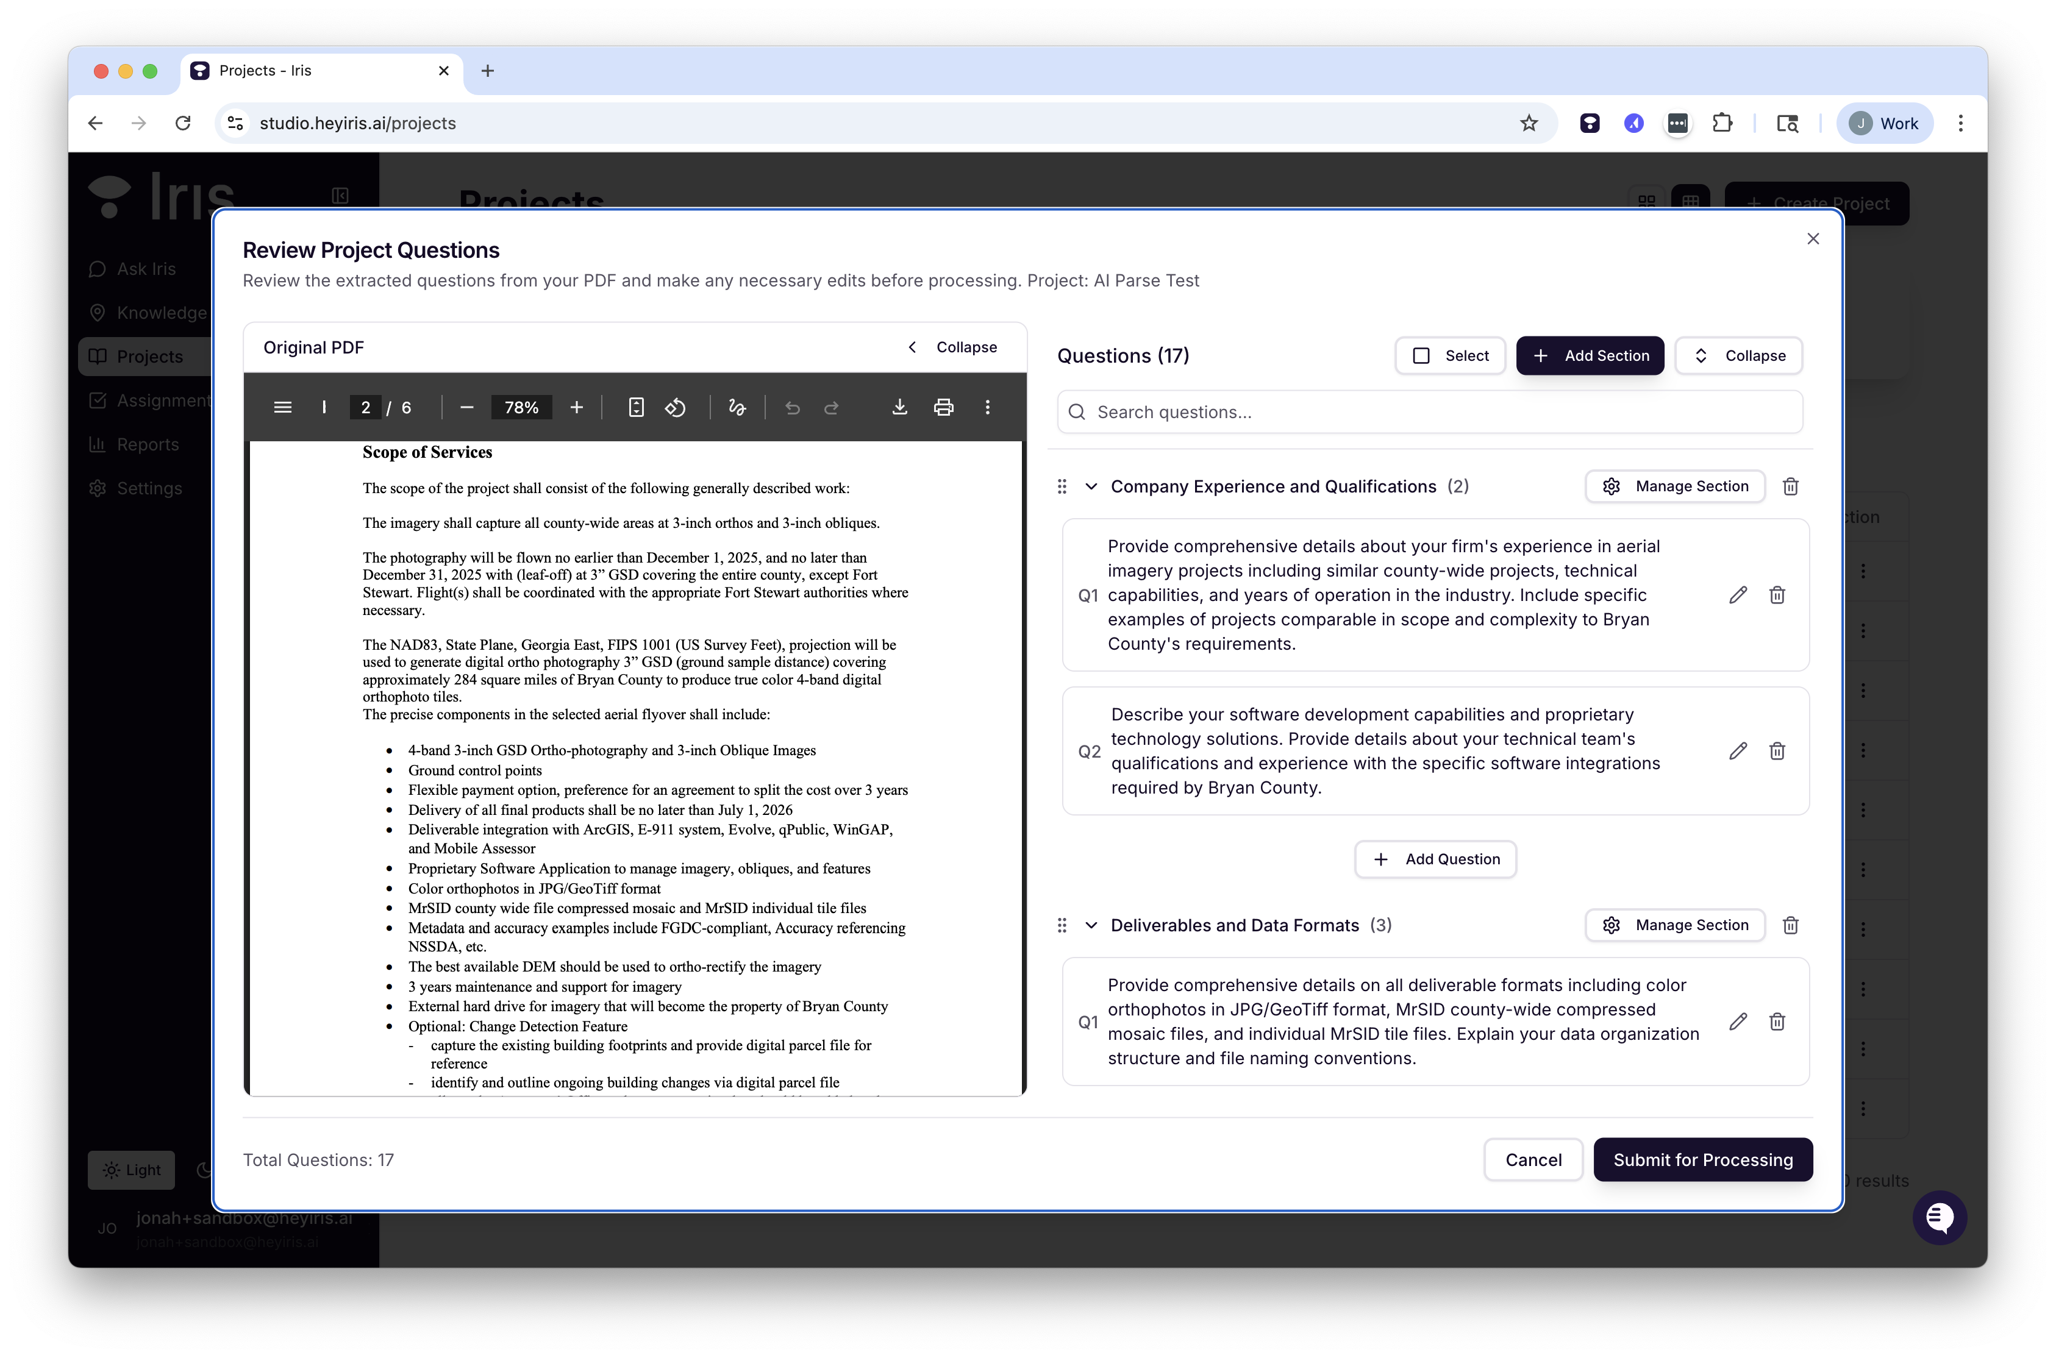Open the Work profile menu in Chrome
Viewport: 2056px width, 1358px height.
[x=1885, y=123]
